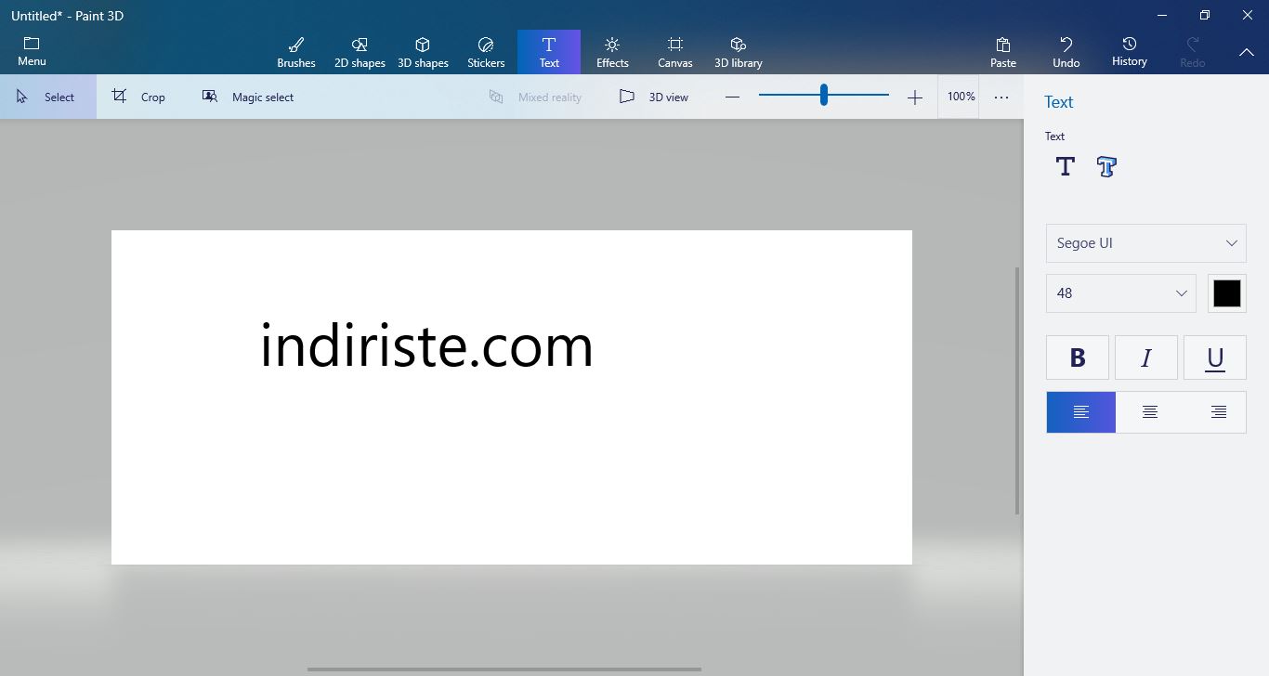The height and width of the screenshot is (676, 1269).
Task: Open the font size 48 dropdown
Action: [1121, 293]
